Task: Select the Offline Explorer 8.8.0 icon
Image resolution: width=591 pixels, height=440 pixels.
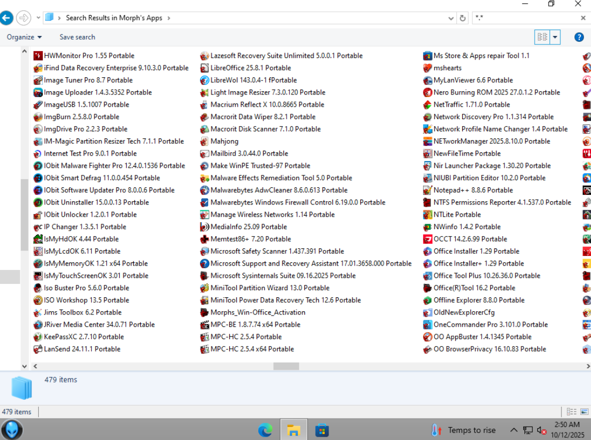Action: pyautogui.click(x=427, y=300)
